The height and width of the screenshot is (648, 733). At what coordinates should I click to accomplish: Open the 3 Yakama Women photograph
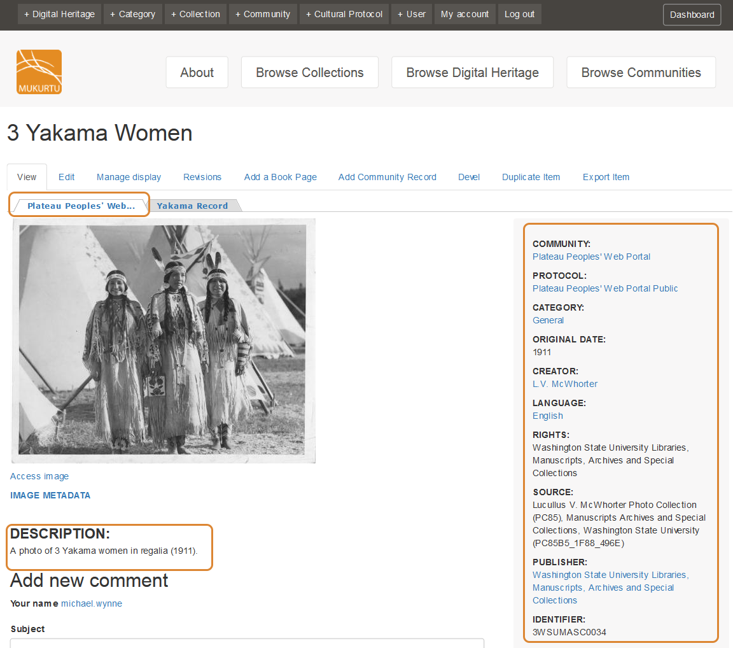[x=163, y=341]
